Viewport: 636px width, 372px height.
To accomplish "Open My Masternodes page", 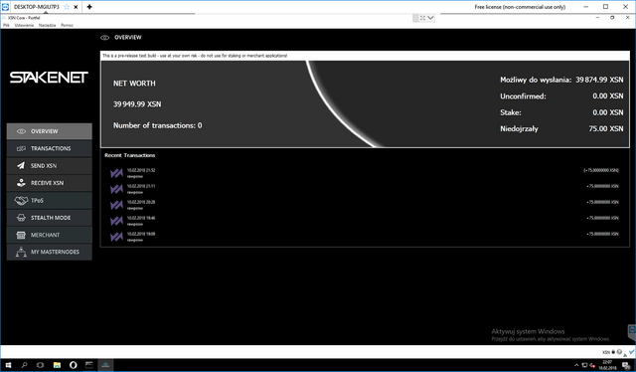I will (x=49, y=252).
